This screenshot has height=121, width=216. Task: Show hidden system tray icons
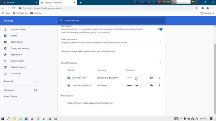point(181,119)
